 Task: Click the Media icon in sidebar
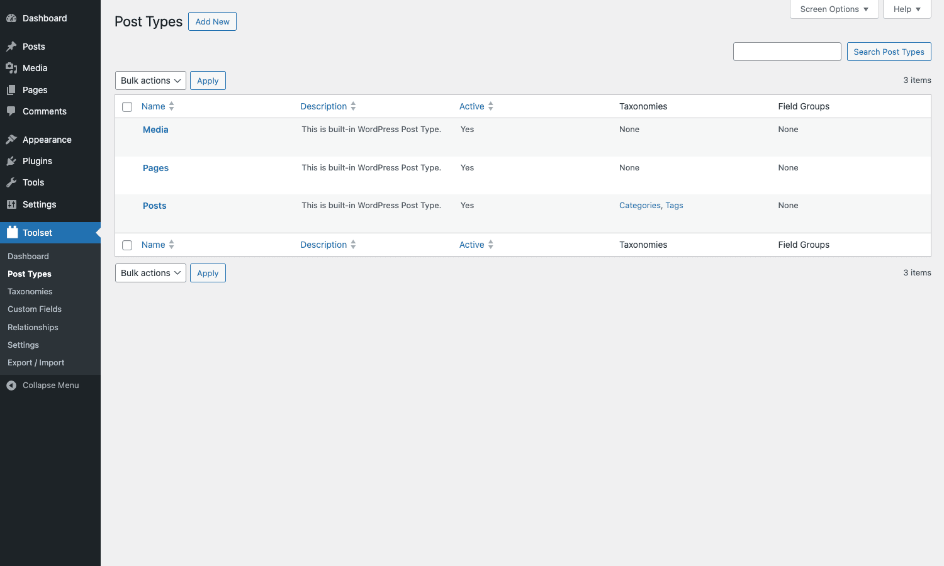pyautogui.click(x=11, y=68)
